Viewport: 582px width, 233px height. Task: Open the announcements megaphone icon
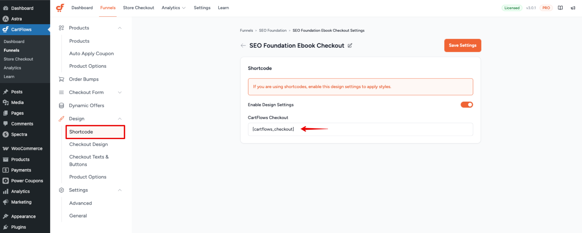pos(573,8)
